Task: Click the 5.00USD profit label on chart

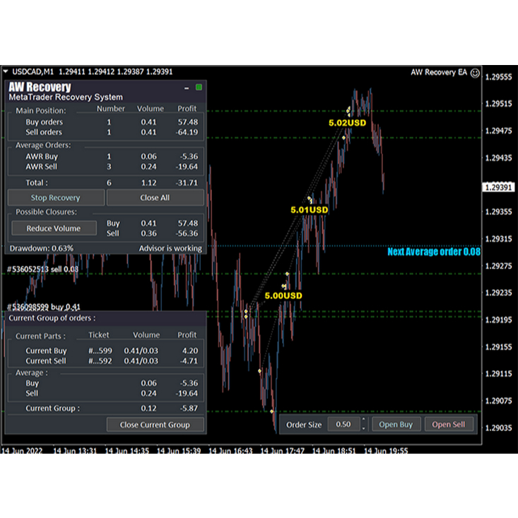Action: [x=283, y=295]
